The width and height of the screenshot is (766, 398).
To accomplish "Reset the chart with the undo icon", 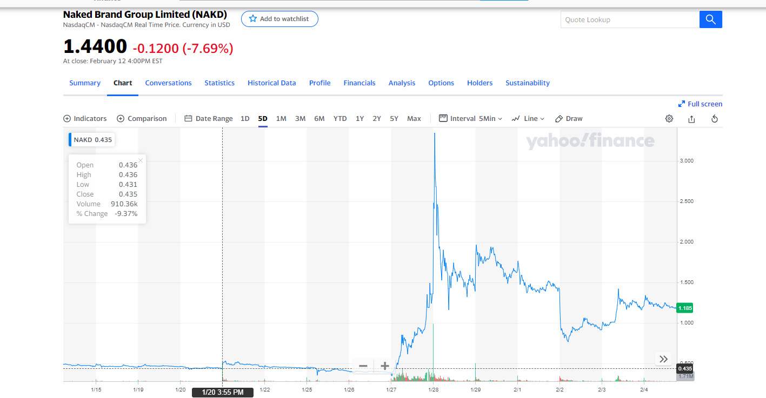I will click(x=715, y=119).
